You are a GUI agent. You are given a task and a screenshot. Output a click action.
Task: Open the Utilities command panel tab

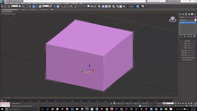click(195, 14)
